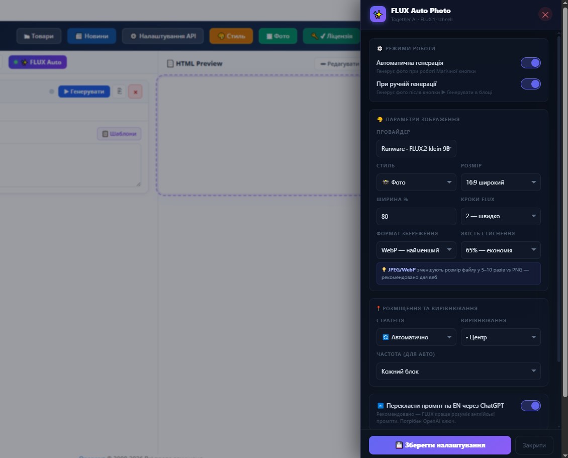This screenshot has height=458, width=568.
Task: Disable Перекласти промпт на EN через ChatGPT switch
Action: 531,405
